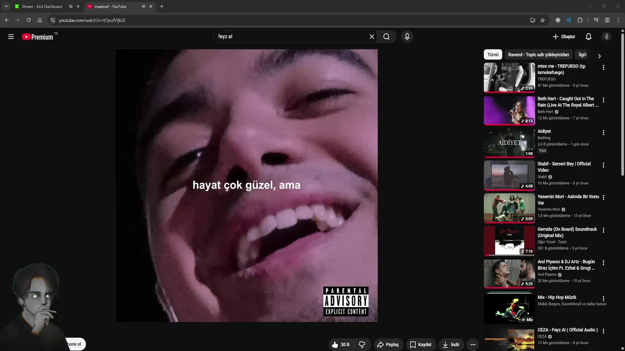Viewport: 625px width, 351px height.
Task: Open the tab search chevron
Action: 6,6
